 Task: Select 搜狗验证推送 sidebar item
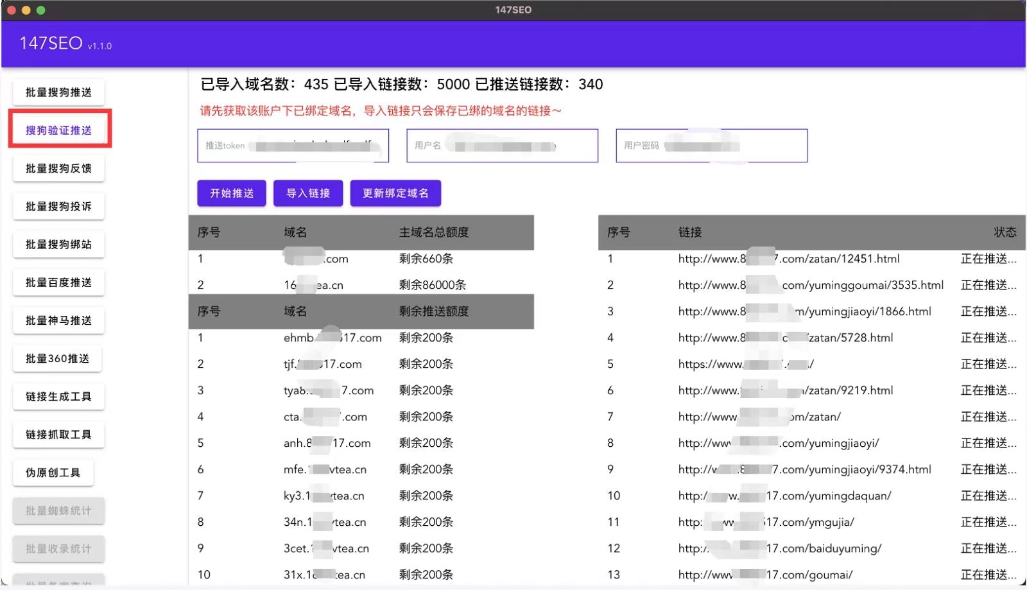pos(58,130)
